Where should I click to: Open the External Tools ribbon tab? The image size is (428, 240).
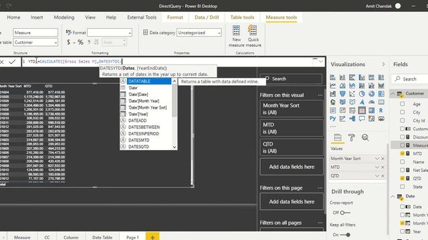[142, 17]
